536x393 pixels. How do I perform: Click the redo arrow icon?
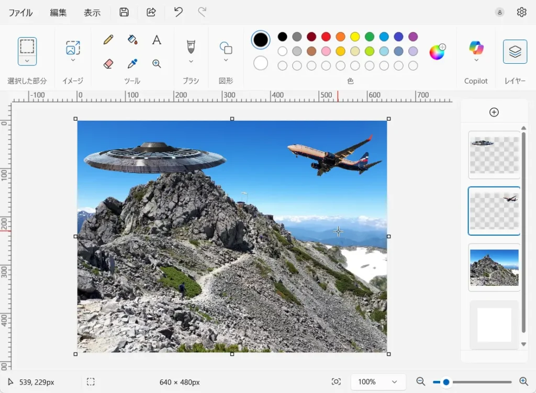point(202,13)
